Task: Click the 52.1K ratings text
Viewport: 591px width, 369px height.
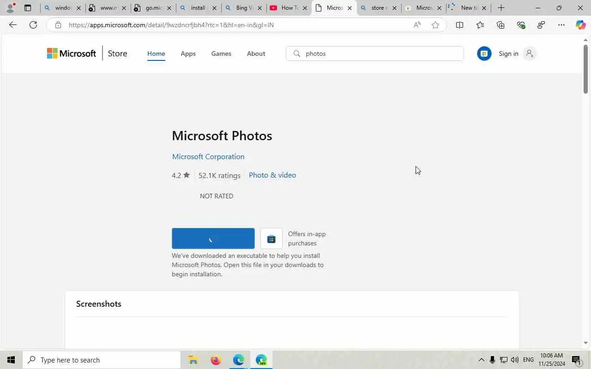Action: (219, 175)
